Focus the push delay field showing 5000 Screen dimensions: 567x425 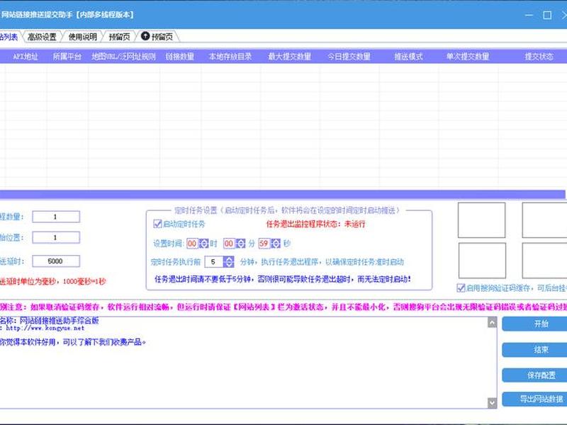[x=56, y=261]
